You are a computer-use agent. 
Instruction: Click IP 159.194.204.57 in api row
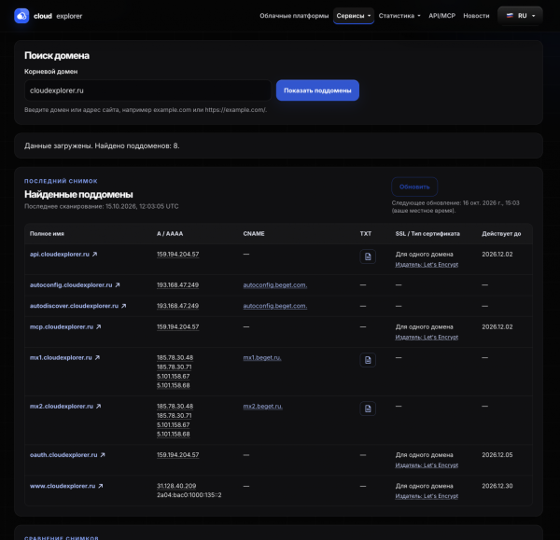click(178, 254)
